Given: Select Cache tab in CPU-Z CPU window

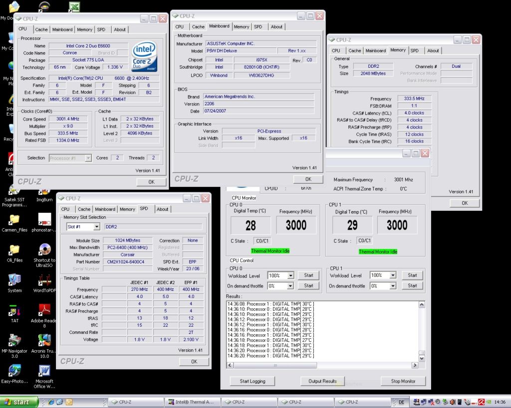Looking at the screenshot, I should pyautogui.click(x=41, y=29).
